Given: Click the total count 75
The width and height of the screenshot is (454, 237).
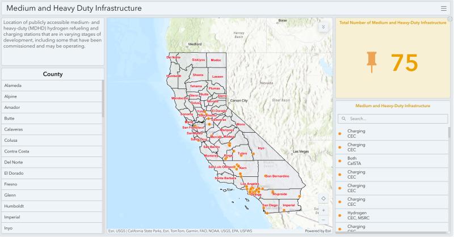Looking at the screenshot, I should pos(404,63).
